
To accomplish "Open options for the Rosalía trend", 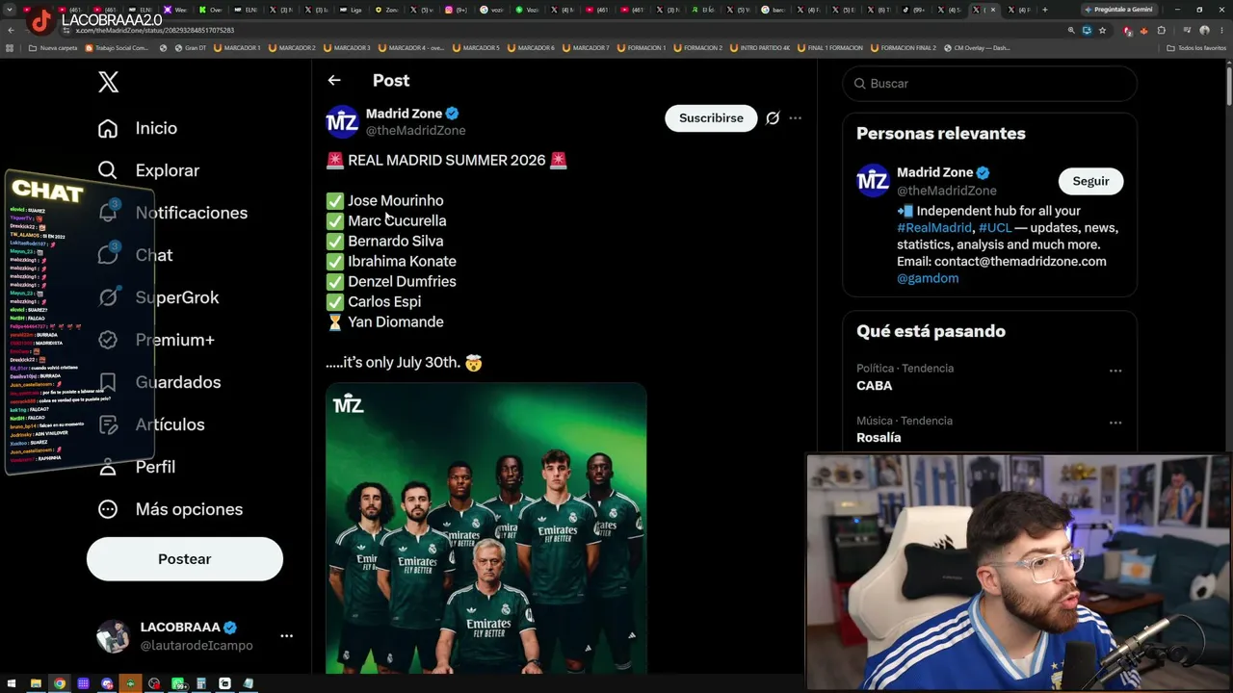I will pyautogui.click(x=1115, y=423).
